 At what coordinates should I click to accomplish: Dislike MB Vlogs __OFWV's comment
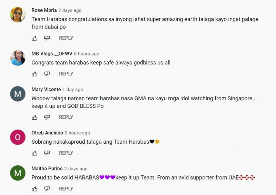(47, 74)
